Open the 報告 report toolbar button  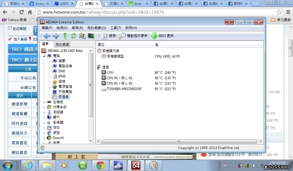click(109, 36)
